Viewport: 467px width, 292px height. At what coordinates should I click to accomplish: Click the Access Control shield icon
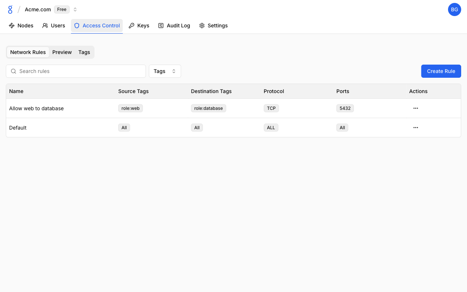coord(77,26)
